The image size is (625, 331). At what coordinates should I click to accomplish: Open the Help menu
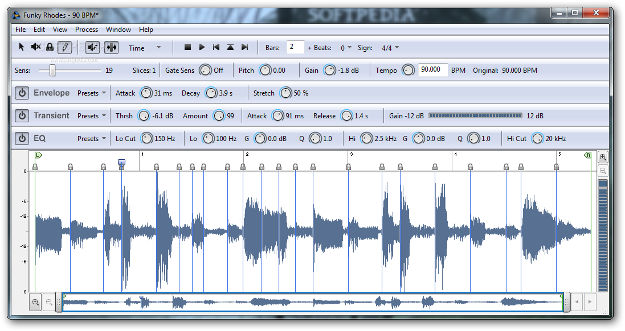146,30
